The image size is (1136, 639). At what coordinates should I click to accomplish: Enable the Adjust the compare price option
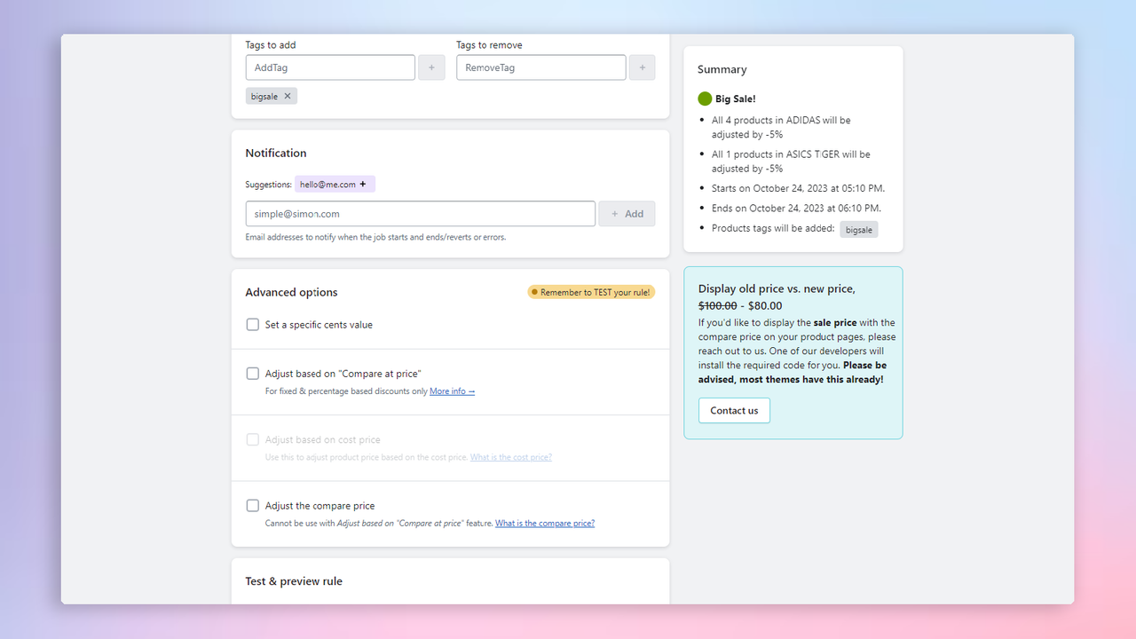pyautogui.click(x=252, y=505)
